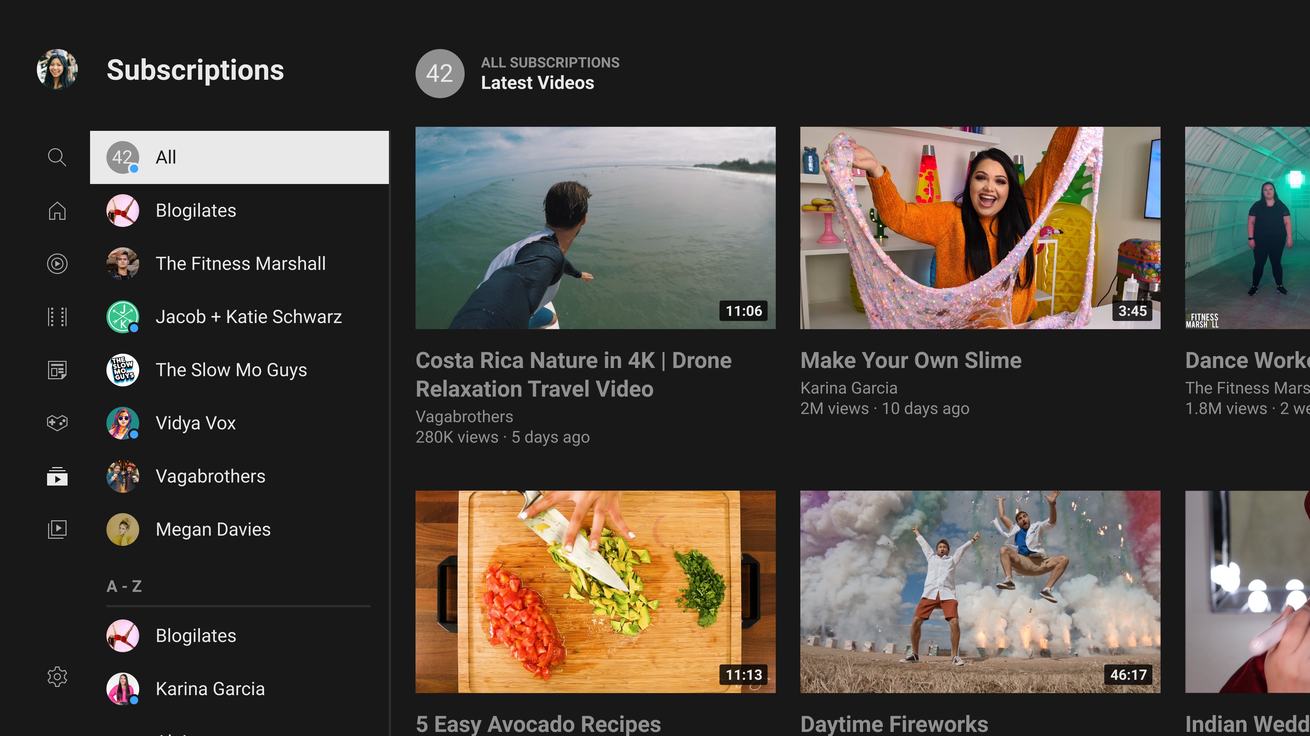Image resolution: width=1310 pixels, height=736 pixels.
Task: Filter feed to show only Blogilates videos
Action: click(x=196, y=210)
